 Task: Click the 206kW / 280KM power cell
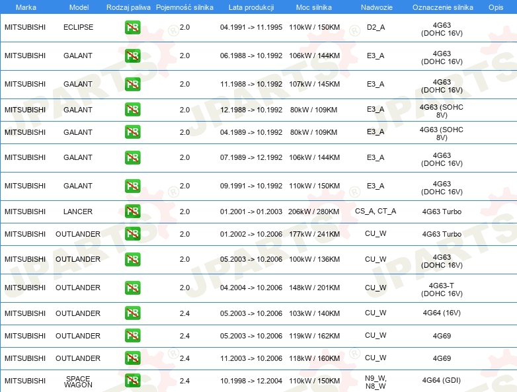[313, 212]
